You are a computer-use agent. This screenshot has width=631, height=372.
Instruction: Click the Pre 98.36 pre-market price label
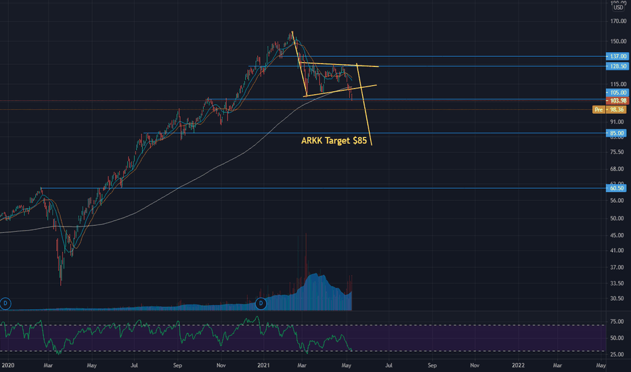[x=609, y=110]
